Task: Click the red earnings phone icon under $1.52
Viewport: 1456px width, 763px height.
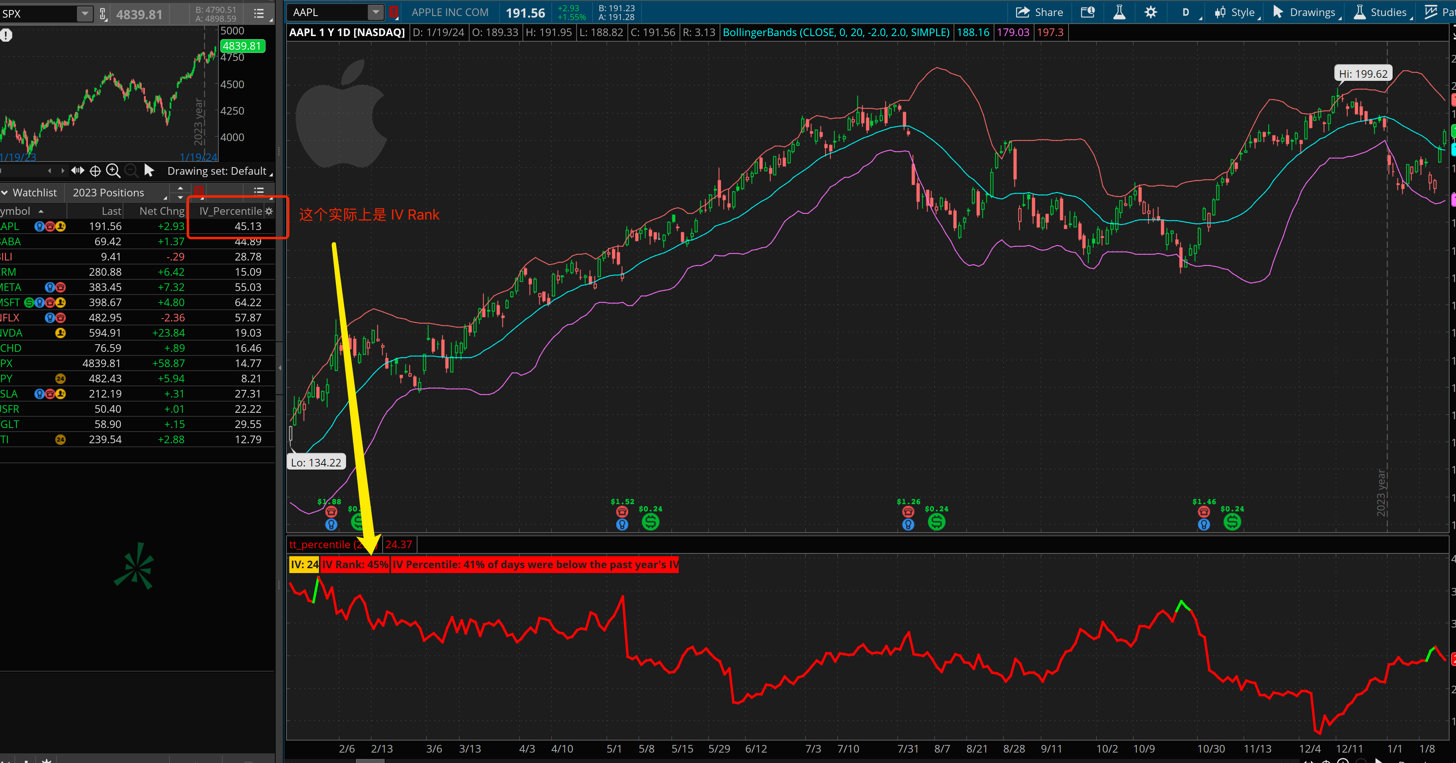Action: (622, 512)
